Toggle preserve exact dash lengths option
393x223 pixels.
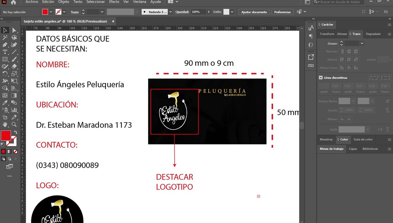[374, 78]
